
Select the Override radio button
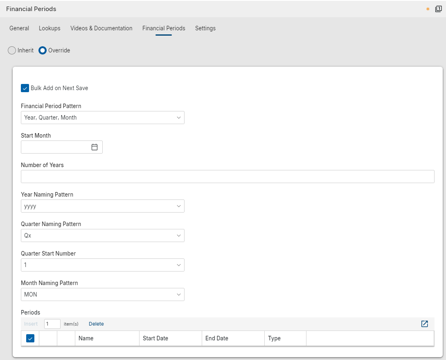tap(43, 50)
